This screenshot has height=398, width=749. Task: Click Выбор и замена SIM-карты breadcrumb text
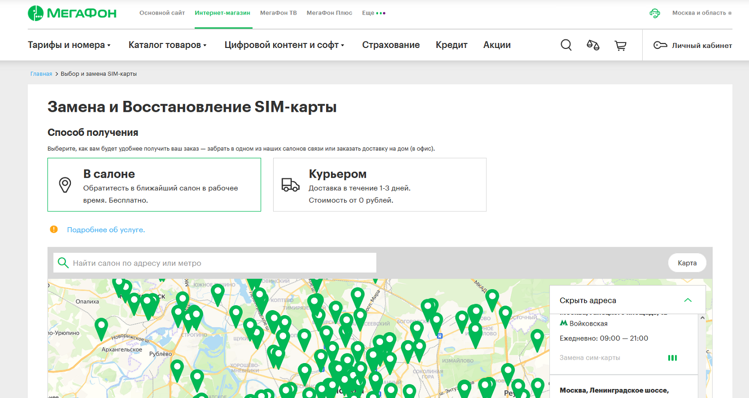coord(99,74)
